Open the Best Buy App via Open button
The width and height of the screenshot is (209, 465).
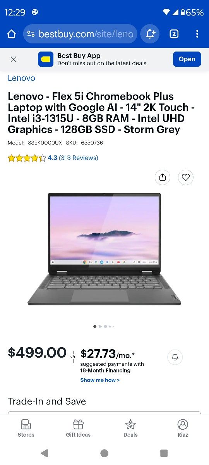(x=187, y=59)
